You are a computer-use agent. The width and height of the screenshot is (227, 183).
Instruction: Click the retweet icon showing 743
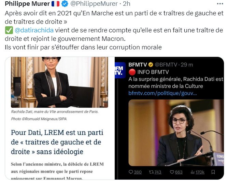click(152, 172)
